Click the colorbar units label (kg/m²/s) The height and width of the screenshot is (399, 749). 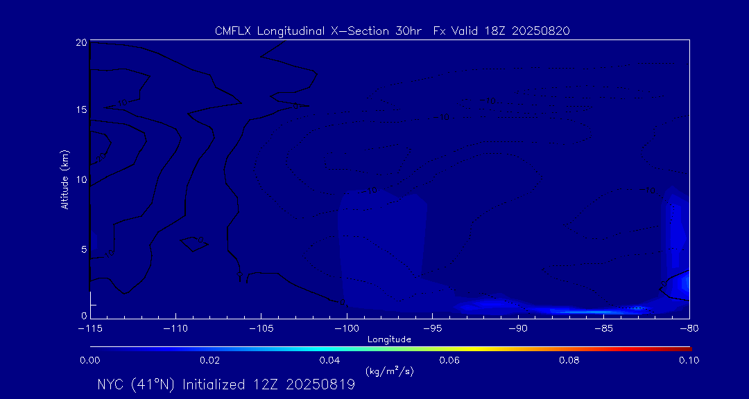tap(389, 371)
